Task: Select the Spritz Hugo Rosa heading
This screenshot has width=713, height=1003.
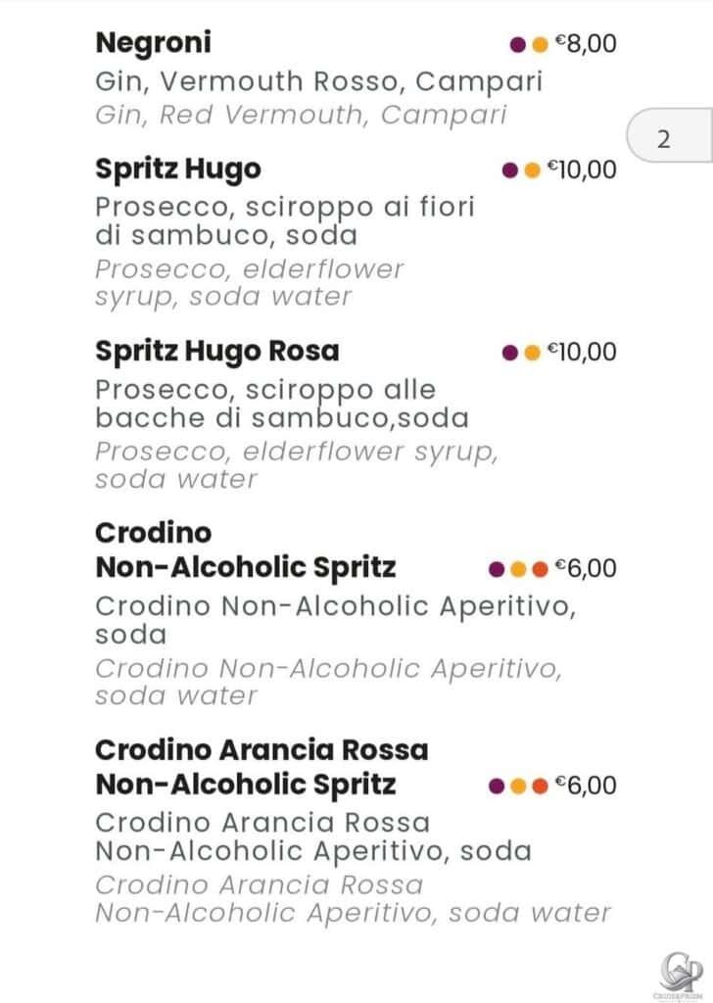Action: [x=216, y=352]
